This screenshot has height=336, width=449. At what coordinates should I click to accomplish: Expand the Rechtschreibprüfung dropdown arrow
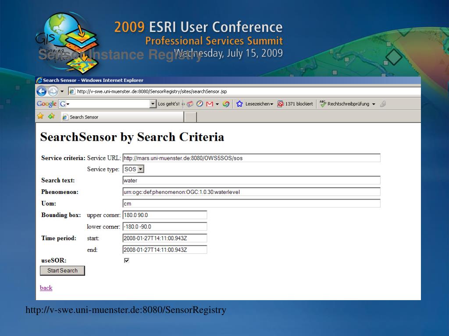(374, 104)
